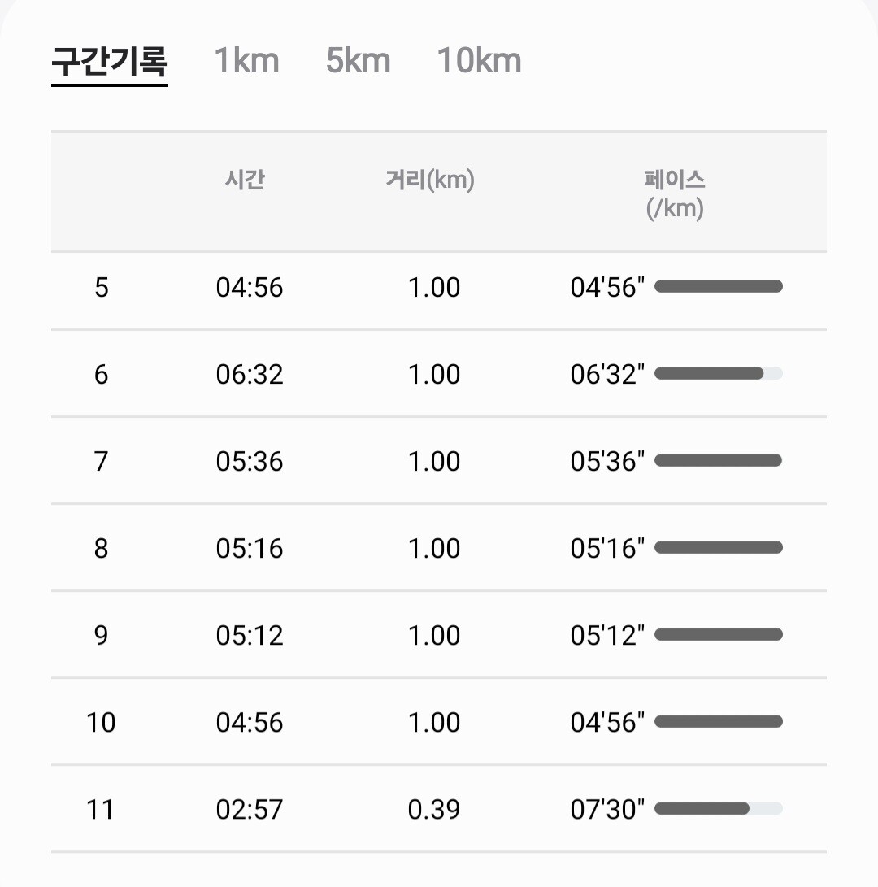Switch to the 10km tab

[x=479, y=62]
